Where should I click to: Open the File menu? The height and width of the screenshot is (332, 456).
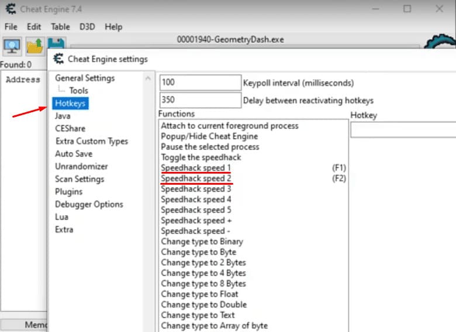click(11, 27)
